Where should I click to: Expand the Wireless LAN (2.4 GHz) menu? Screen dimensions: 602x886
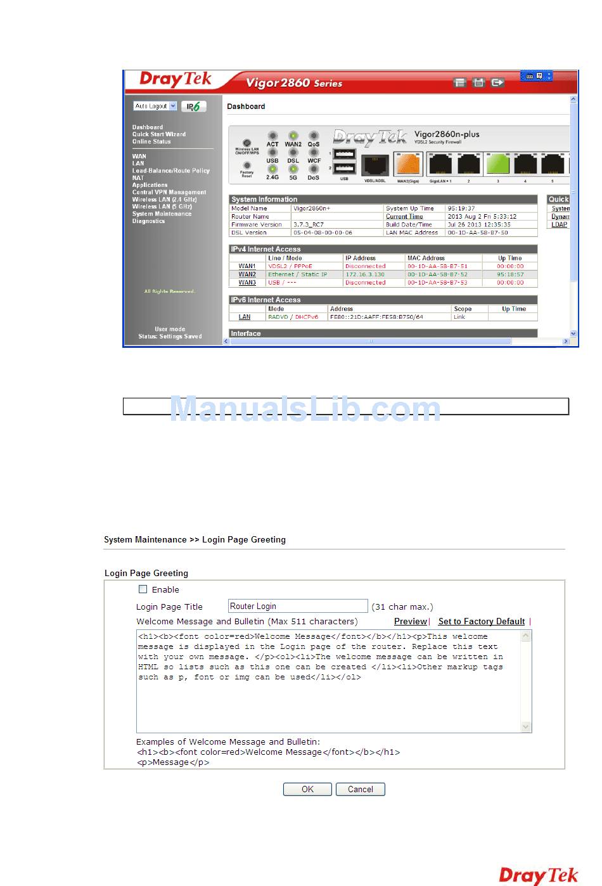tap(164, 200)
